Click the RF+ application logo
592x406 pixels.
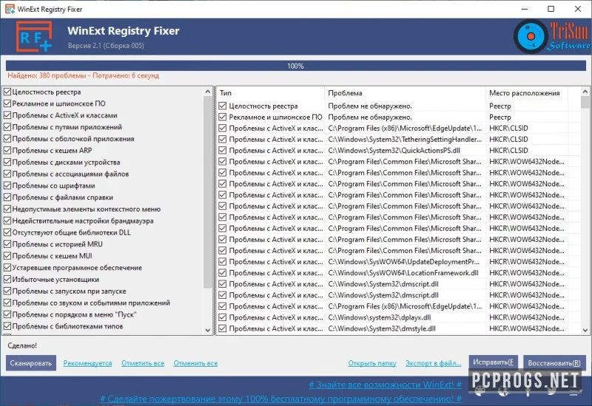pos(33,36)
